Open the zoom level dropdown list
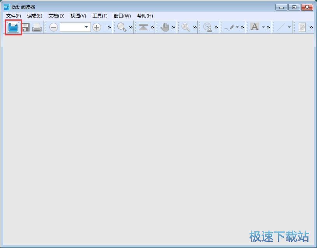 (86, 27)
